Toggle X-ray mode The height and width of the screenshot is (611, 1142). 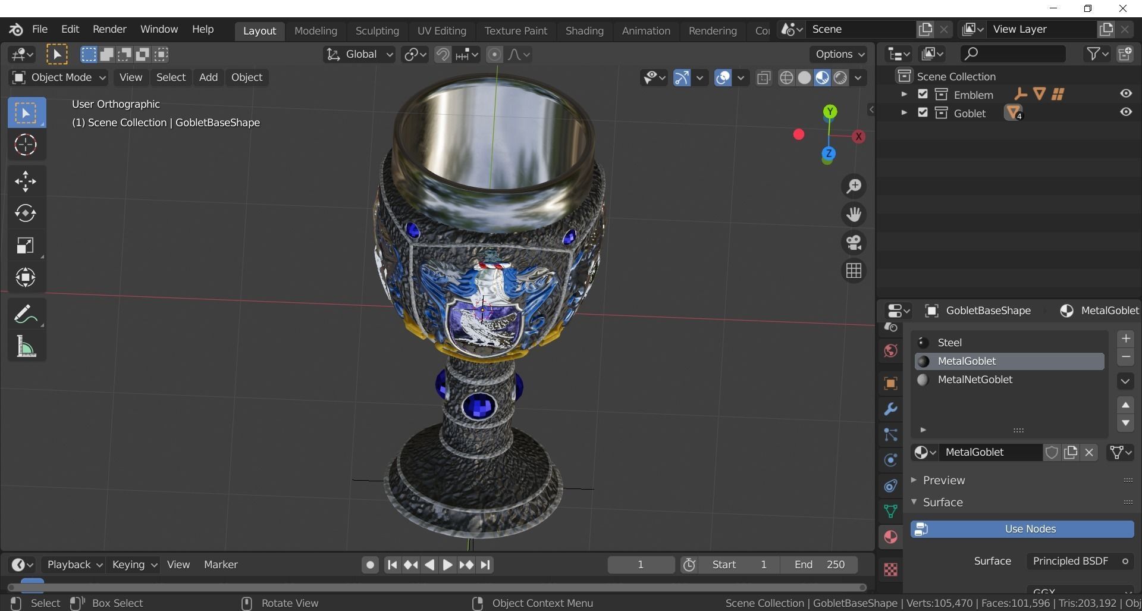click(x=764, y=78)
